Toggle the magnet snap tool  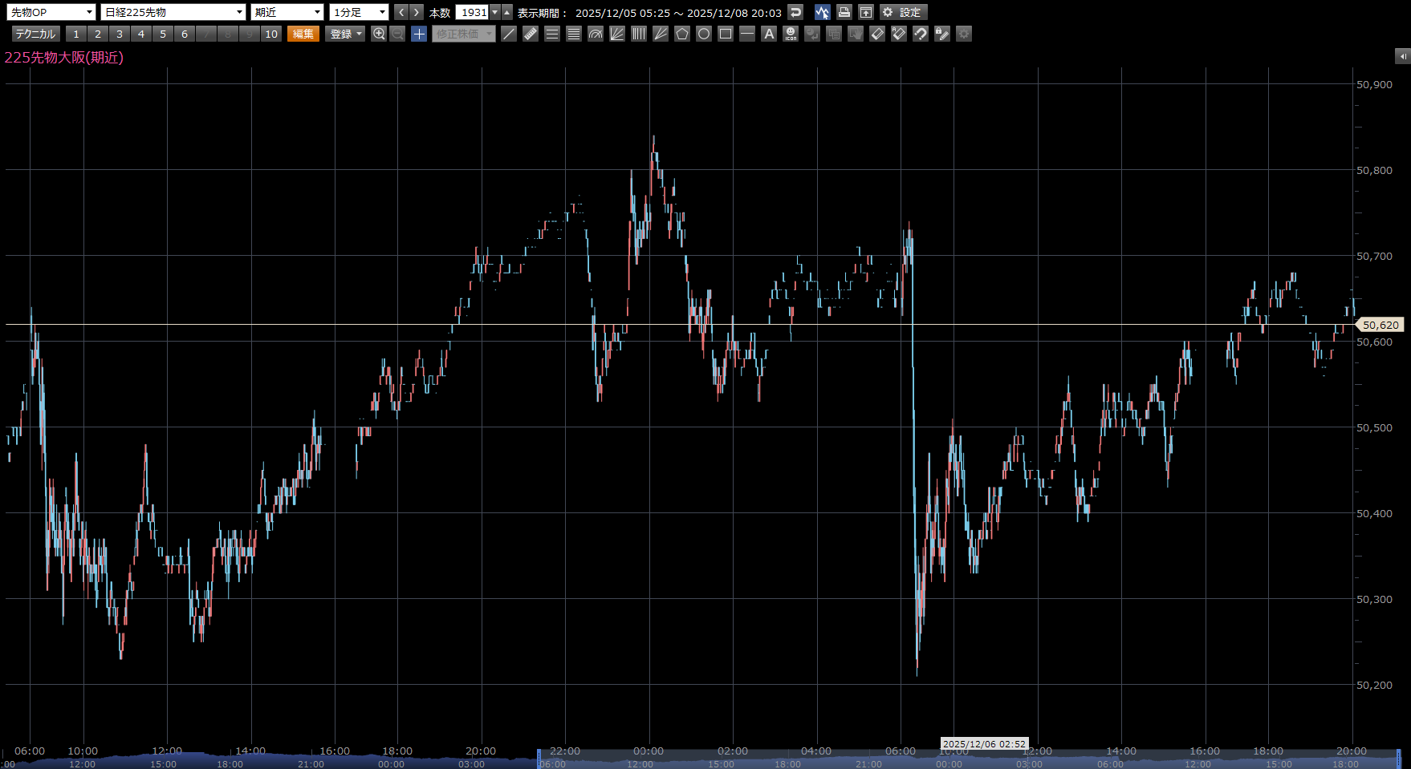(x=921, y=34)
